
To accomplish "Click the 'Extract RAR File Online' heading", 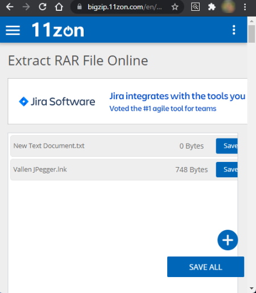I will click(78, 60).
